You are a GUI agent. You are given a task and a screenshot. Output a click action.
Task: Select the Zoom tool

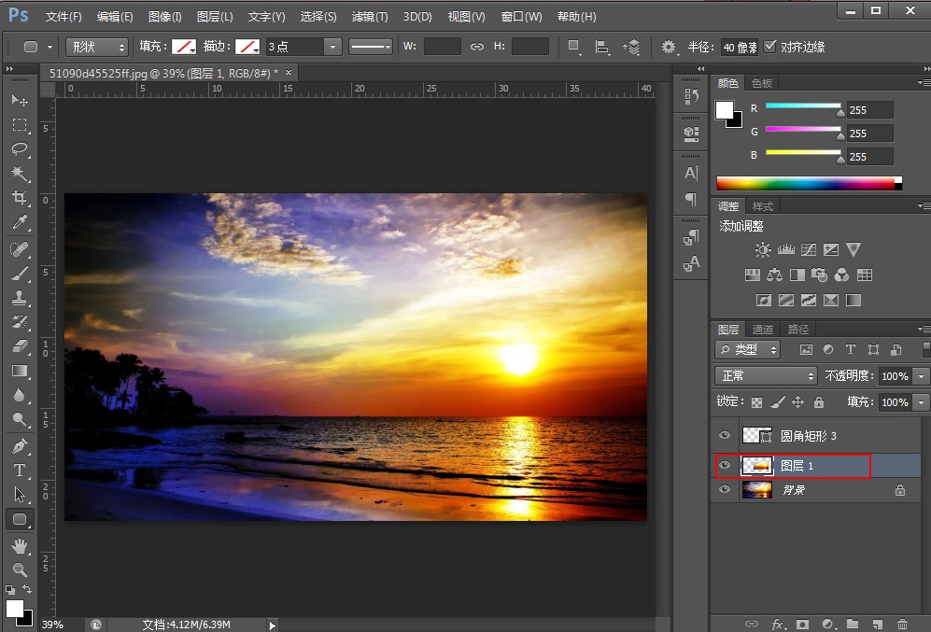20,569
